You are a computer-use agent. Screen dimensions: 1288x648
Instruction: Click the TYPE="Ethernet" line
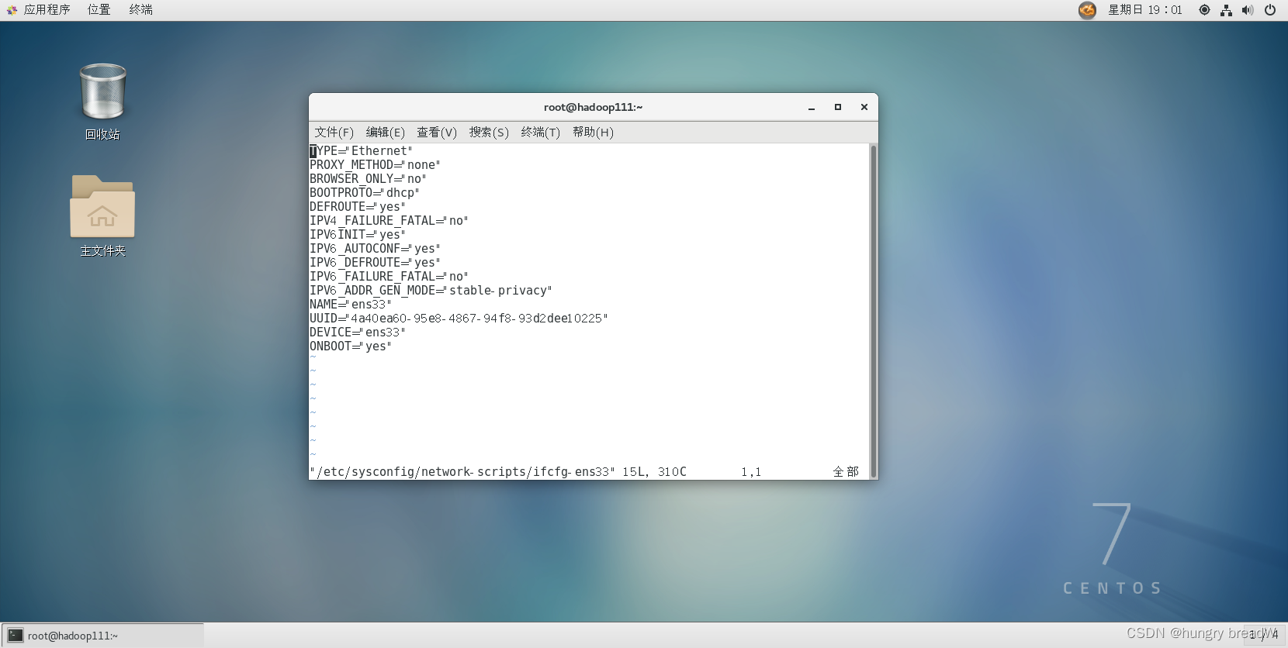pos(361,151)
